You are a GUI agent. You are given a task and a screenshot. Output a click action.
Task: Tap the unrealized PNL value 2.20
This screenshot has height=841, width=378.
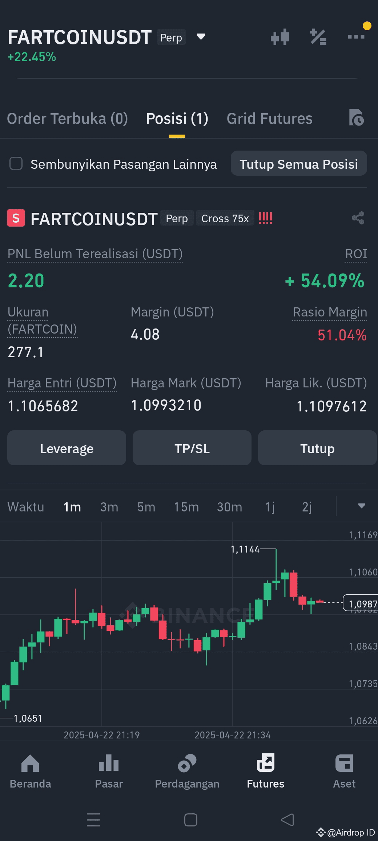point(26,280)
